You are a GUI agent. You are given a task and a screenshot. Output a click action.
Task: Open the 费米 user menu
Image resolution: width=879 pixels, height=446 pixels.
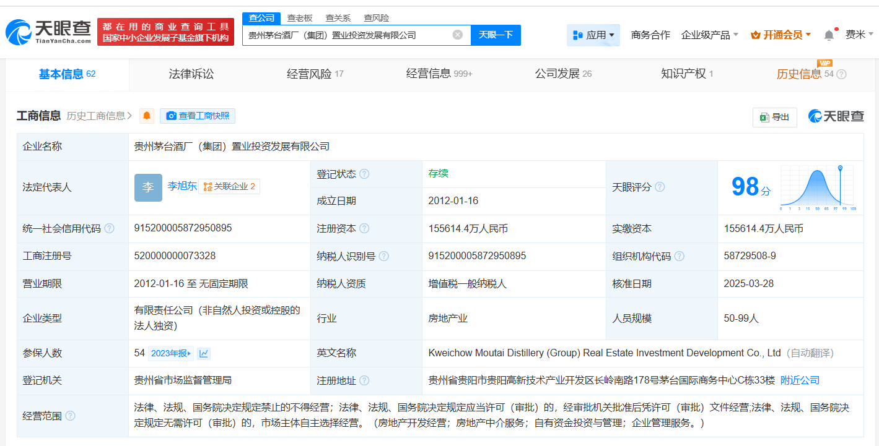(x=860, y=35)
